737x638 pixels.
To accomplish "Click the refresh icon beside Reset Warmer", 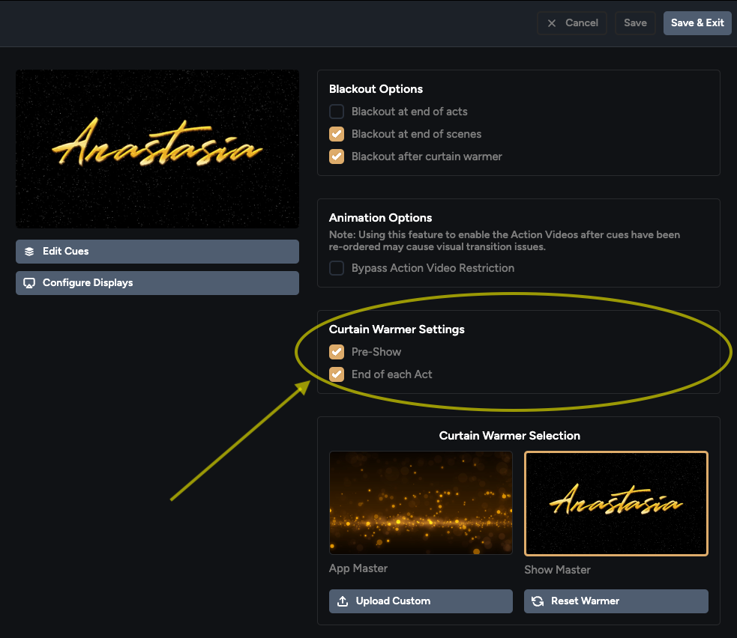I will coord(538,601).
